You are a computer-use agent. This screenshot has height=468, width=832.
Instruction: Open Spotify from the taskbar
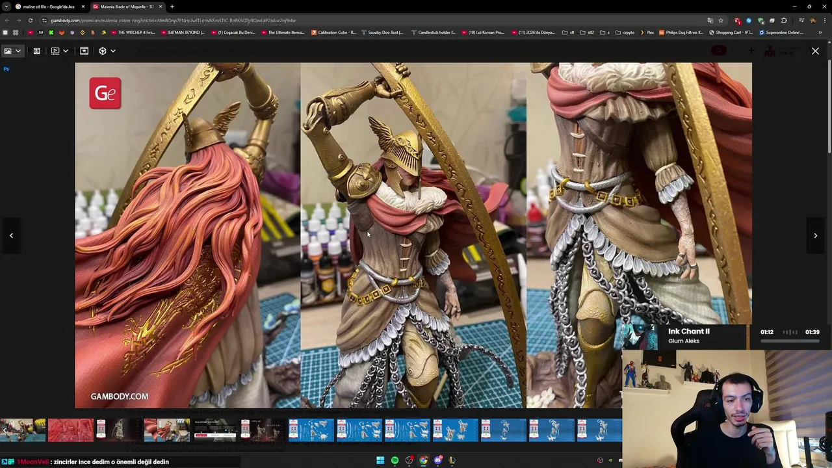395,461
